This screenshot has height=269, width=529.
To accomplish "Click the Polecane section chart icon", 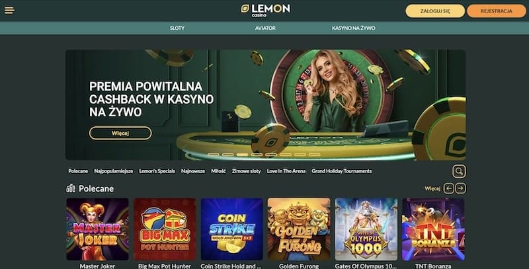I will click(71, 188).
